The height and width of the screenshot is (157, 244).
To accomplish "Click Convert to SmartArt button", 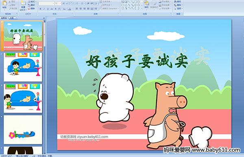I will pos(109,9).
